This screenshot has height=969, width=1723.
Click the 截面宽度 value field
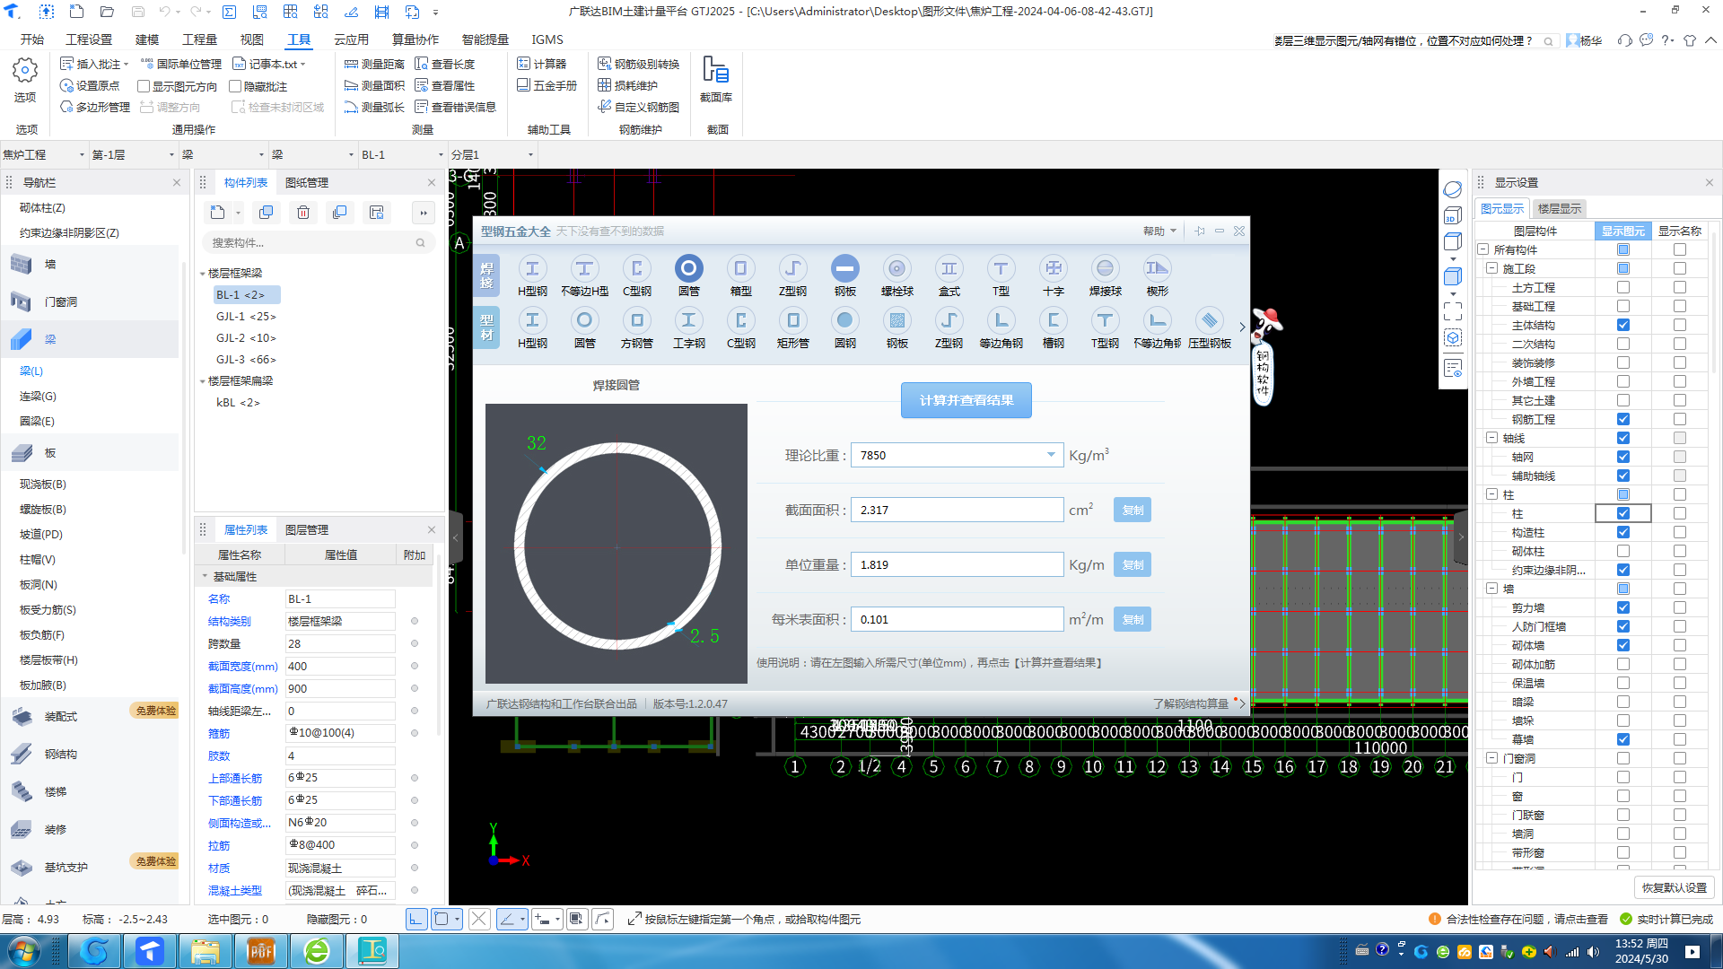(340, 666)
